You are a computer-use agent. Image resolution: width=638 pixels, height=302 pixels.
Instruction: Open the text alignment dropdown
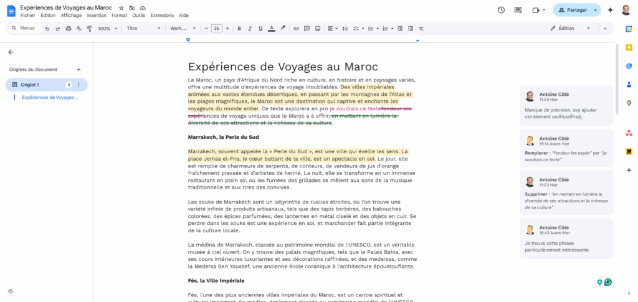[x=333, y=29]
